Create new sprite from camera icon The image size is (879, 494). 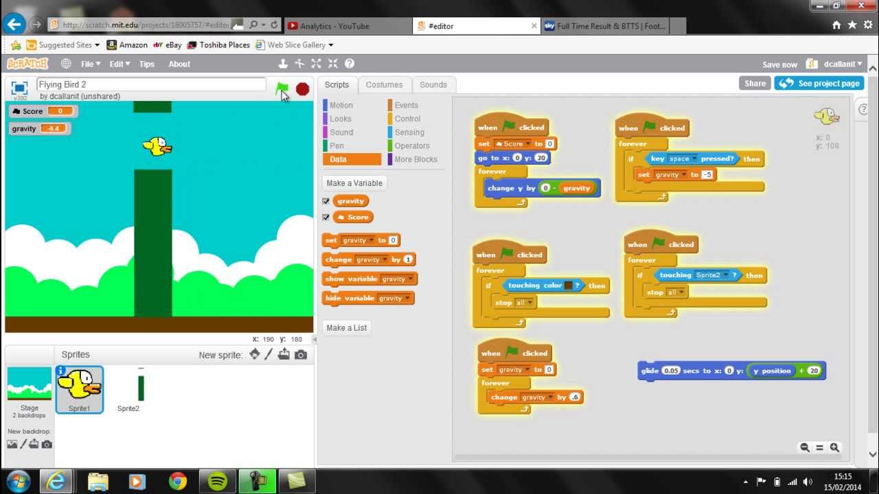click(x=301, y=355)
